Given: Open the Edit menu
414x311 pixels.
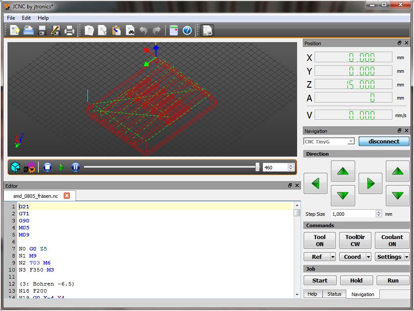Looking at the screenshot, I should pyautogui.click(x=26, y=18).
